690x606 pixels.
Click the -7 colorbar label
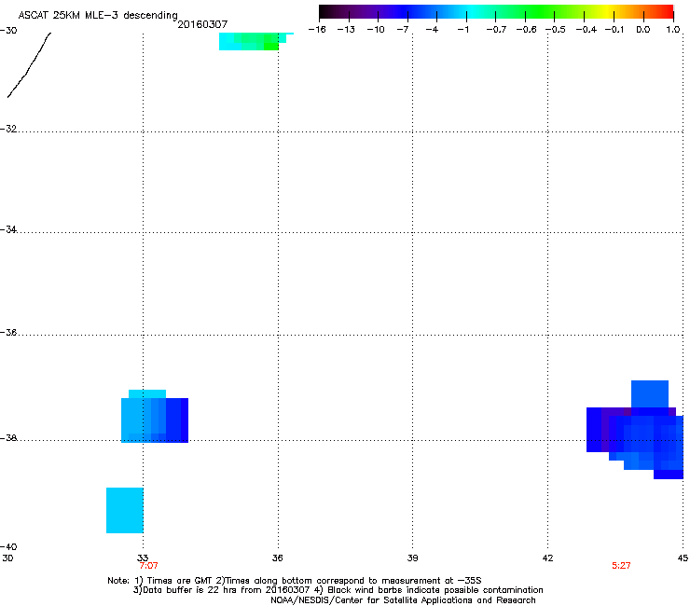click(403, 30)
